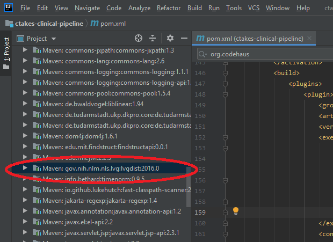Collapse the <plugin> fold at line 148
The image size is (333, 242).
click(226, 94)
